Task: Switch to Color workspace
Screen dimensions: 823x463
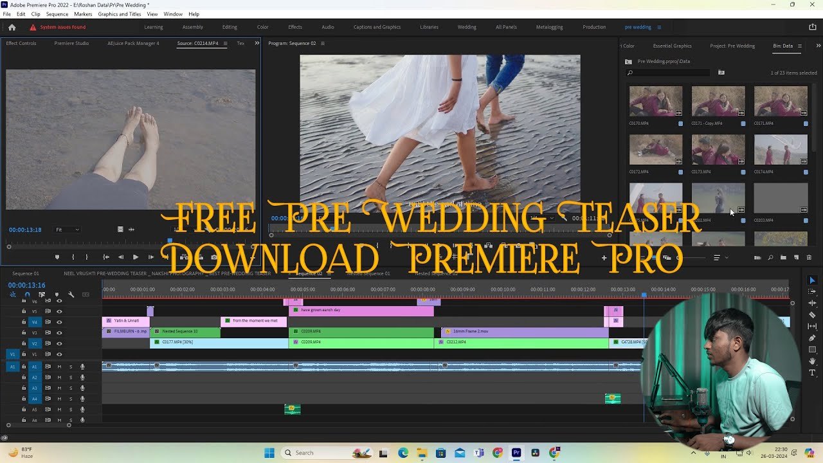Action: [262, 27]
